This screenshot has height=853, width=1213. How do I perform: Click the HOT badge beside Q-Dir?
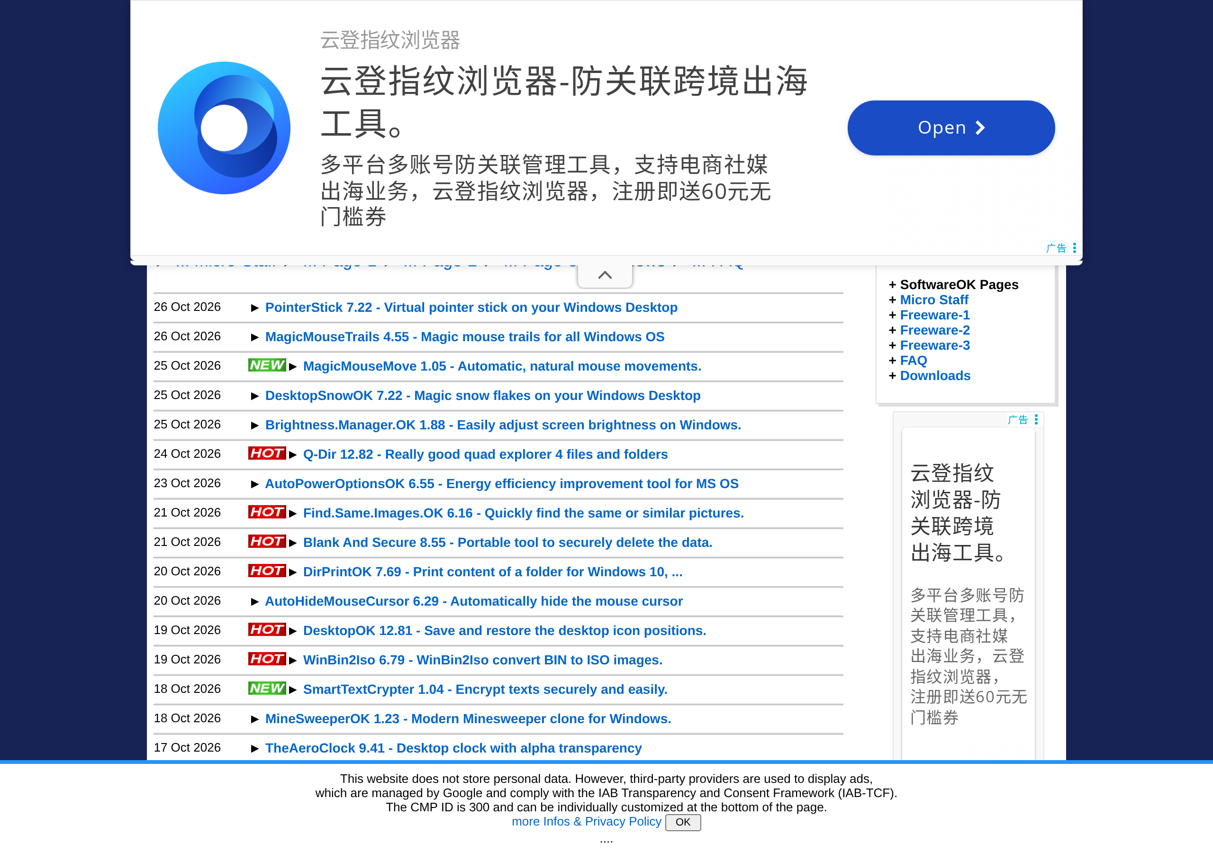pyautogui.click(x=267, y=453)
